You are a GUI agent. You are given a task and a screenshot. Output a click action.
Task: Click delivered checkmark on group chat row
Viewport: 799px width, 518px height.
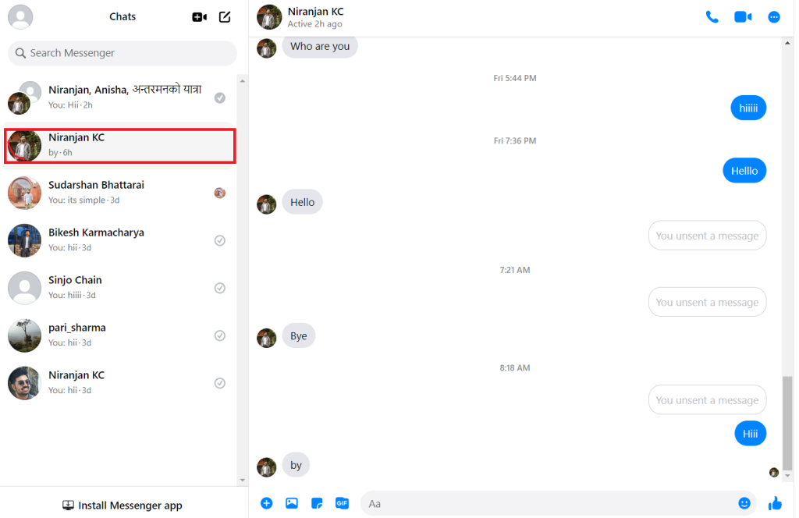pos(219,98)
